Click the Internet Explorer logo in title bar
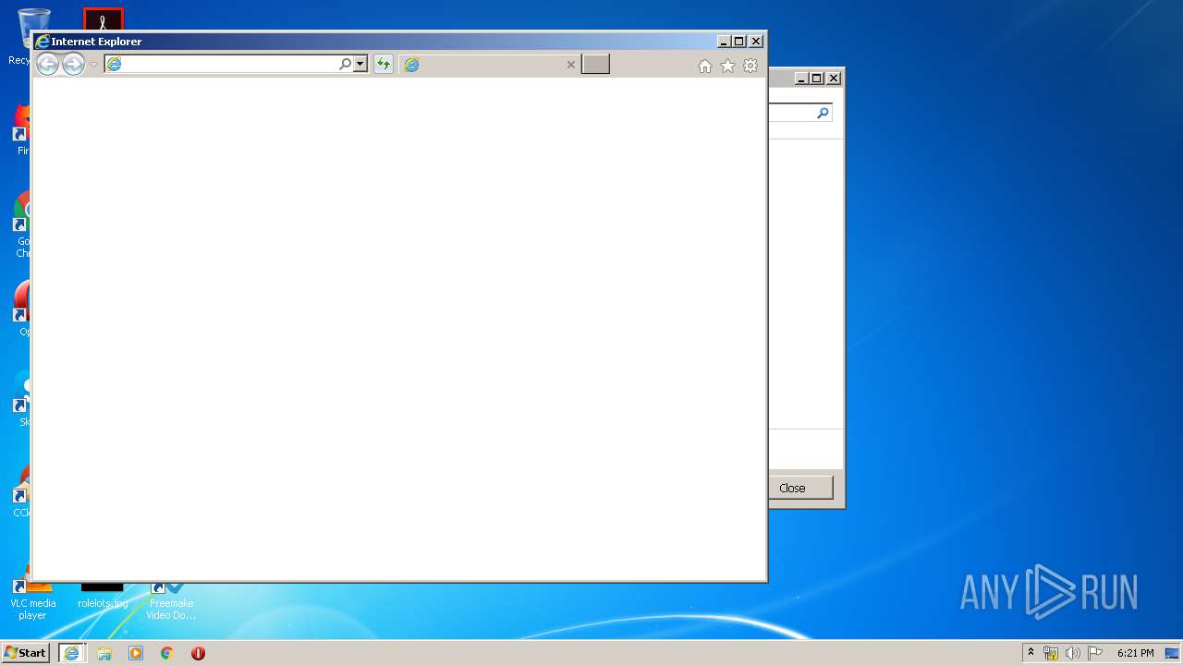 point(42,42)
